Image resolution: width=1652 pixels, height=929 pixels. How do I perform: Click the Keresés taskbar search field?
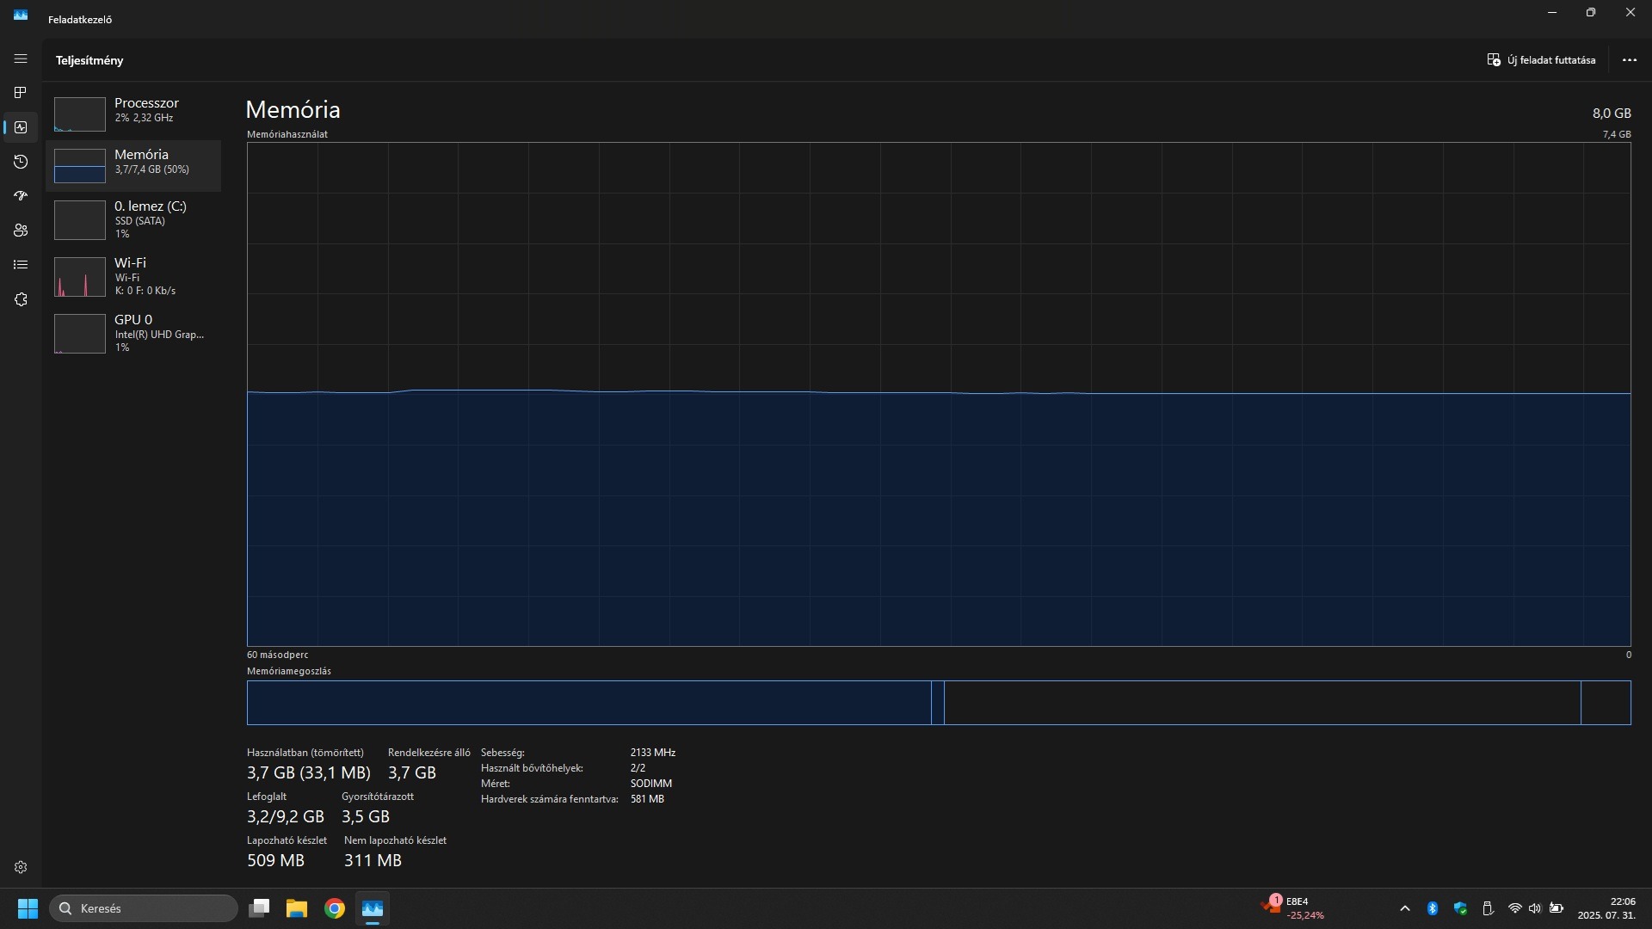click(144, 908)
